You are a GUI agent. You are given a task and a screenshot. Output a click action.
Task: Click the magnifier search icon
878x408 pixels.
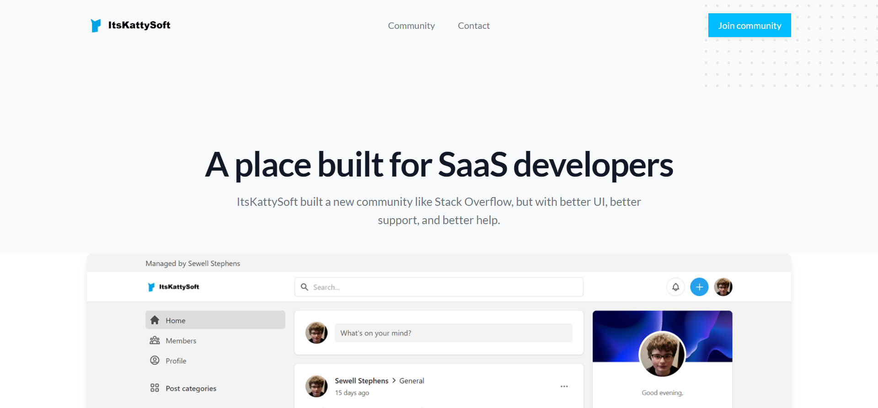pyautogui.click(x=305, y=287)
